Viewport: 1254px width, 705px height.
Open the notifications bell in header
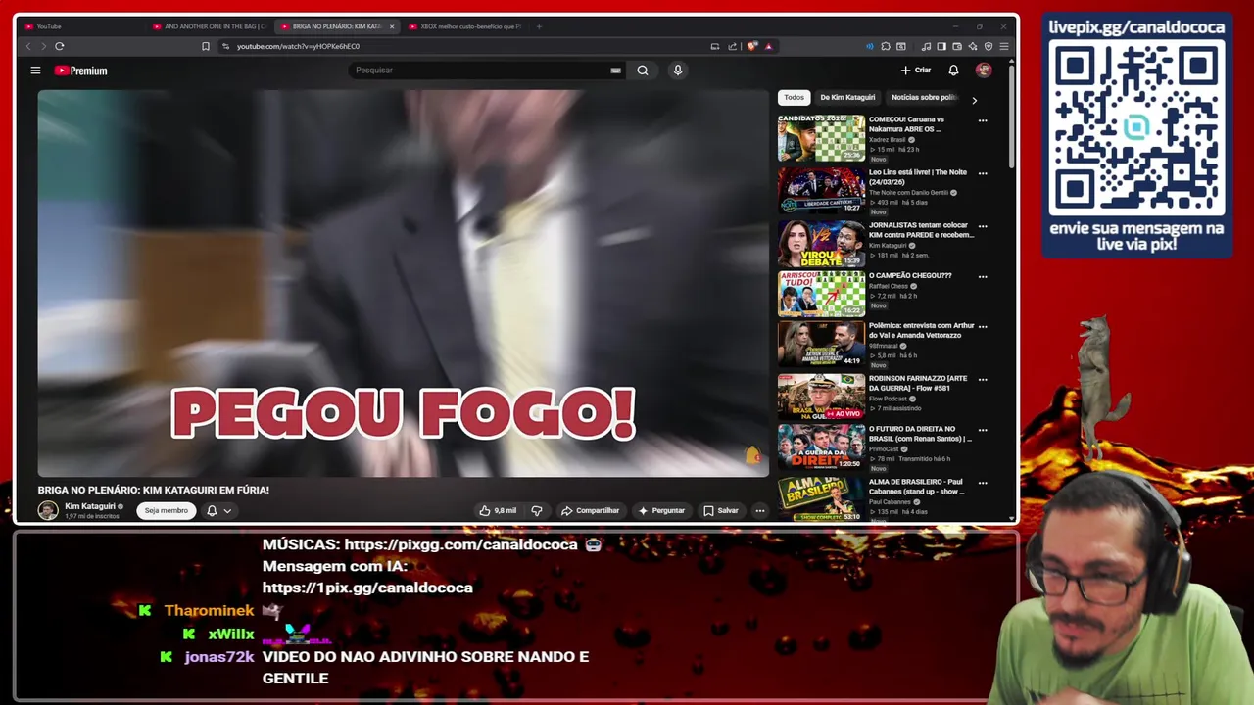pos(953,70)
